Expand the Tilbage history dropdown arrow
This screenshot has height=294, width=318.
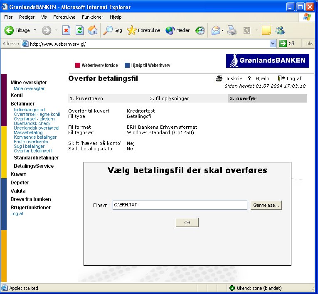tap(35, 30)
